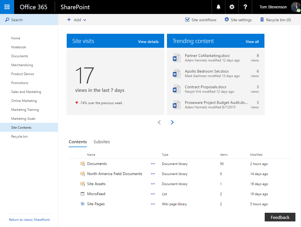The height and width of the screenshot is (227, 301).
Task: Switch to the Subsites tab
Action: tap(102, 142)
